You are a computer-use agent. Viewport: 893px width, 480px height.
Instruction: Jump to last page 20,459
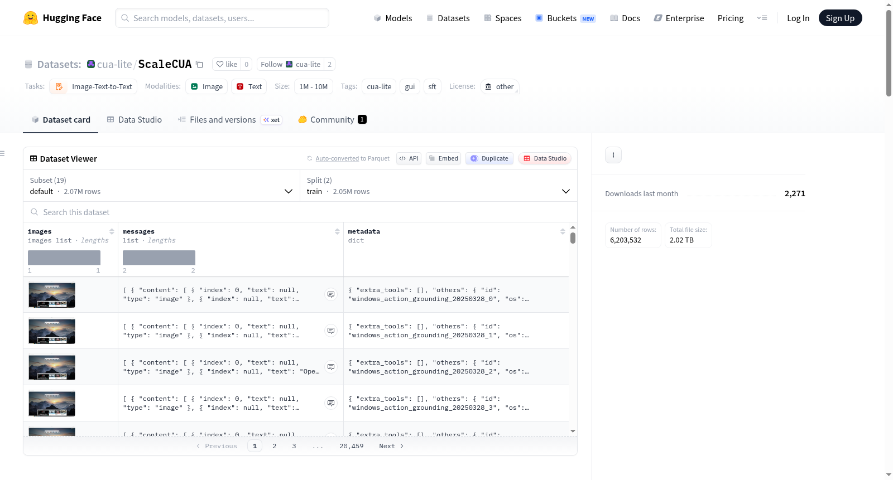click(x=352, y=446)
